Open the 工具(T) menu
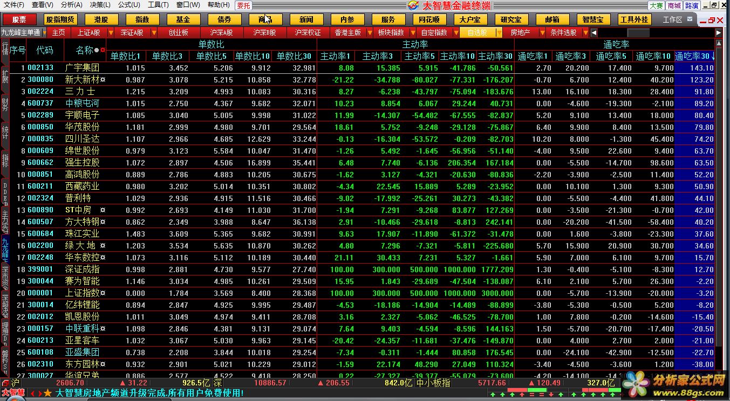This screenshot has height=401, width=730. (158, 5)
